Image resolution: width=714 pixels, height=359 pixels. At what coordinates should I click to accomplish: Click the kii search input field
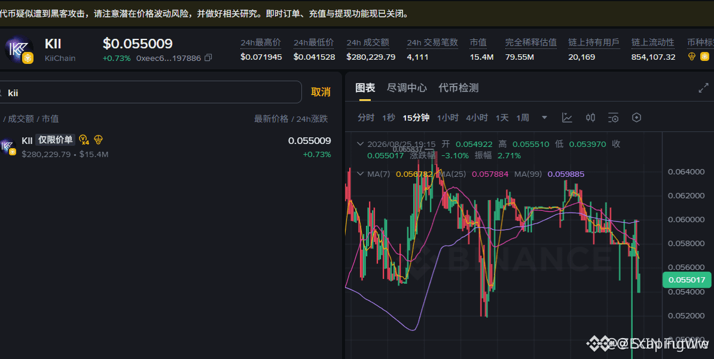[151, 93]
